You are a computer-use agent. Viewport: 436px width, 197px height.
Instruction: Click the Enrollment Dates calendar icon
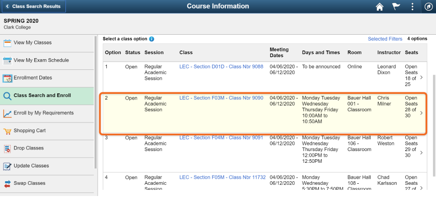[x=7, y=78]
